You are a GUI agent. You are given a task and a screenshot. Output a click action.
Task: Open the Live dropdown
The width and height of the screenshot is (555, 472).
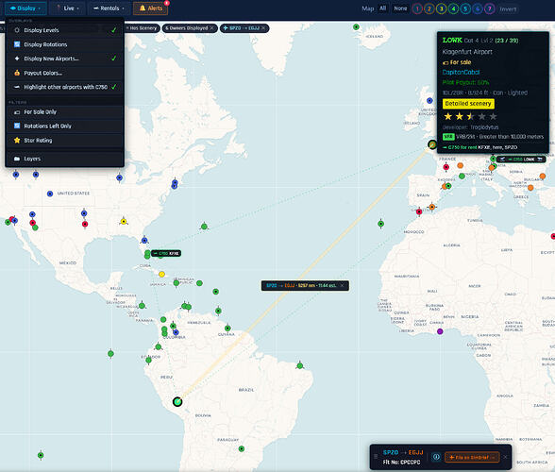pyautogui.click(x=69, y=8)
